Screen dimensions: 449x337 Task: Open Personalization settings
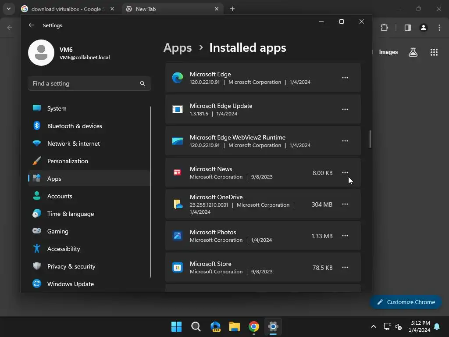pos(89,161)
